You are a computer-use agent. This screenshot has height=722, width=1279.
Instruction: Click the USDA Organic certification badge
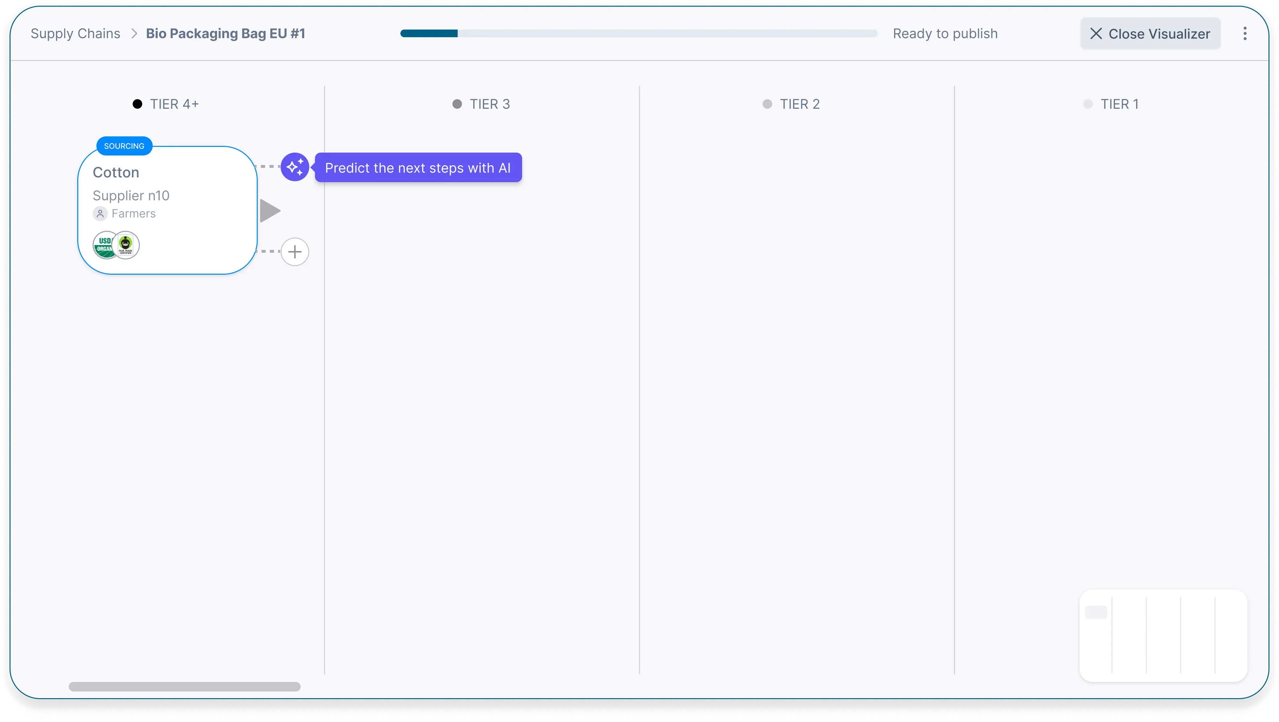click(x=103, y=245)
